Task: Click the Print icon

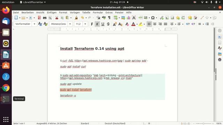Action: (x=45, y=18)
